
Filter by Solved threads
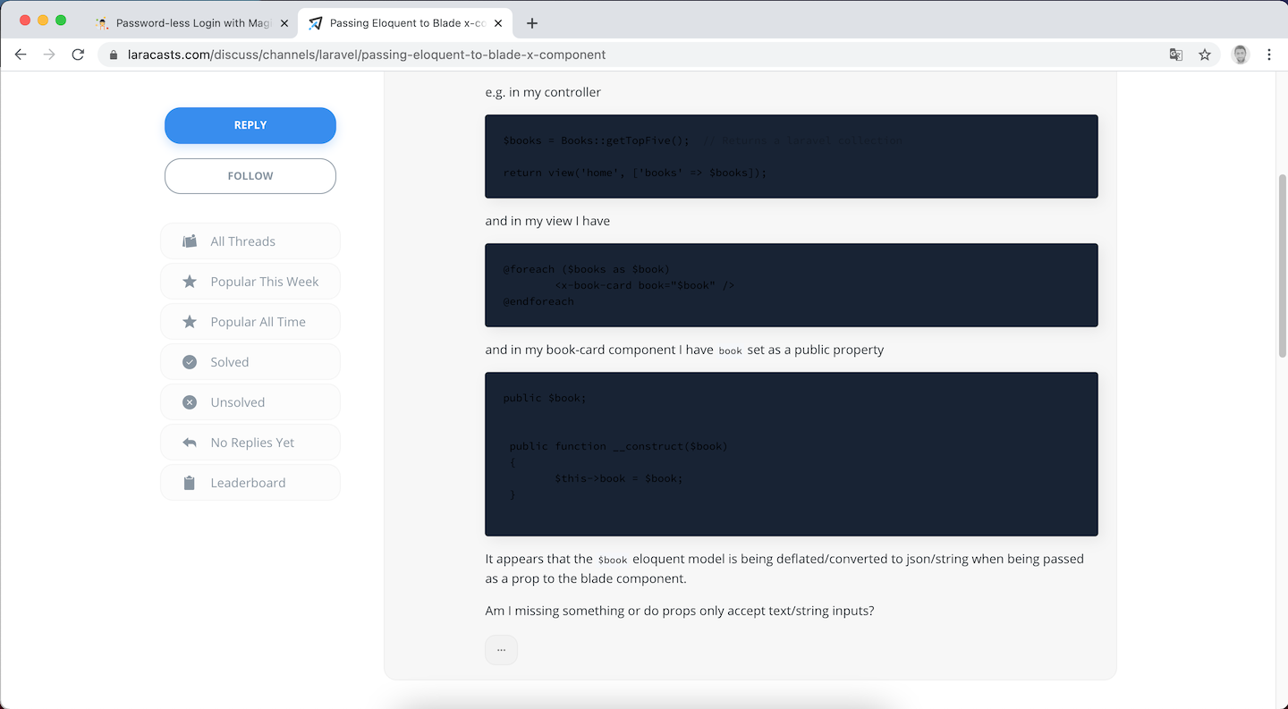point(250,362)
